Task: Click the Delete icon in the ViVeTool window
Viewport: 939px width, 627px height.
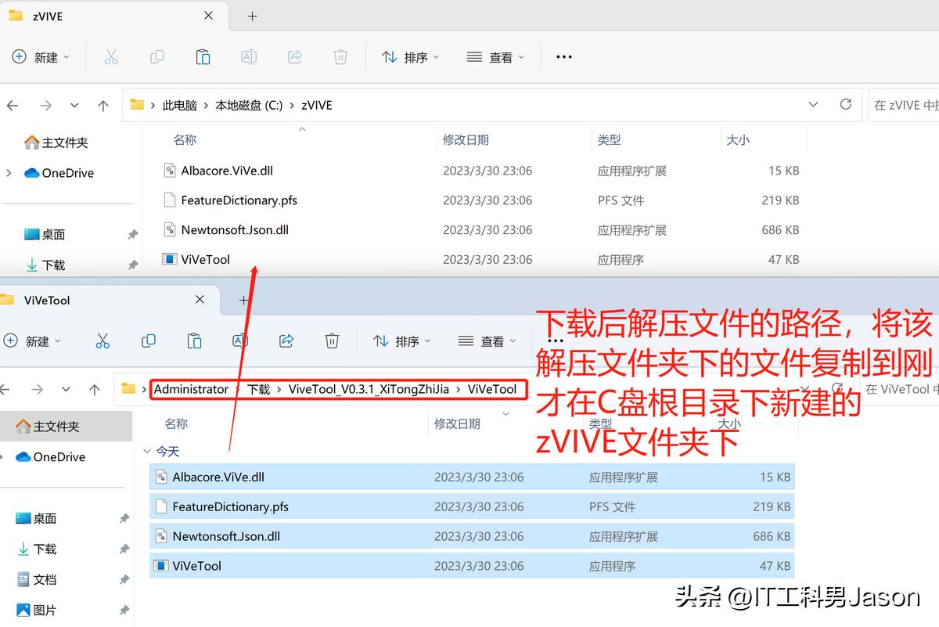Action: (x=332, y=340)
